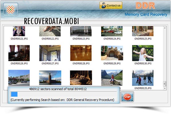Click the tower by the water thumbnail

click(50, 78)
